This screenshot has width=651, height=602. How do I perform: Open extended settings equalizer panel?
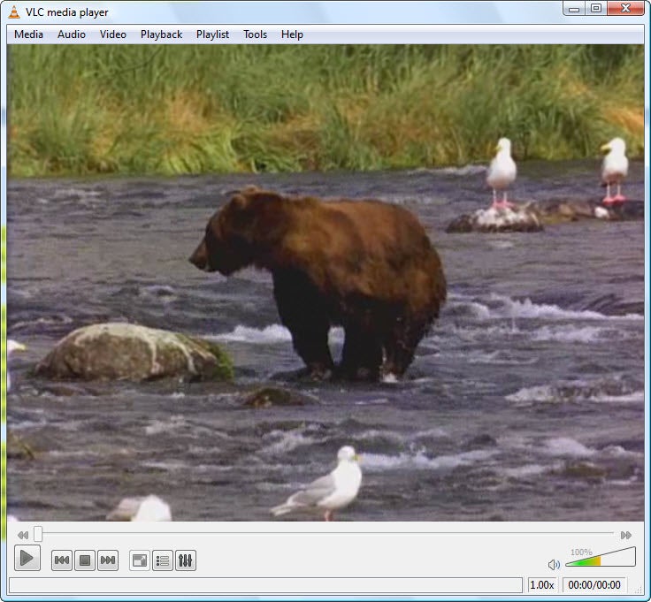click(x=186, y=560)
